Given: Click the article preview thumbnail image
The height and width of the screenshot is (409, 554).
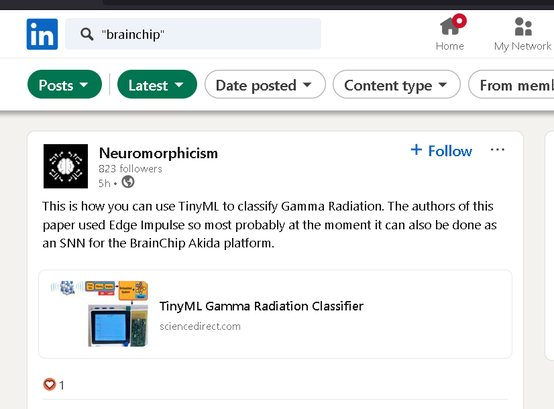Looking at the screenshot, I should click(99, 314).
